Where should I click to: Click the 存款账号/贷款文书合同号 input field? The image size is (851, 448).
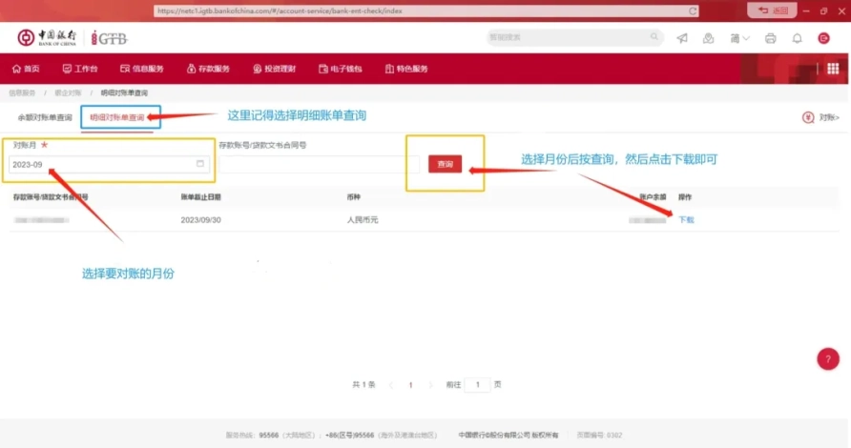point(319,164)
